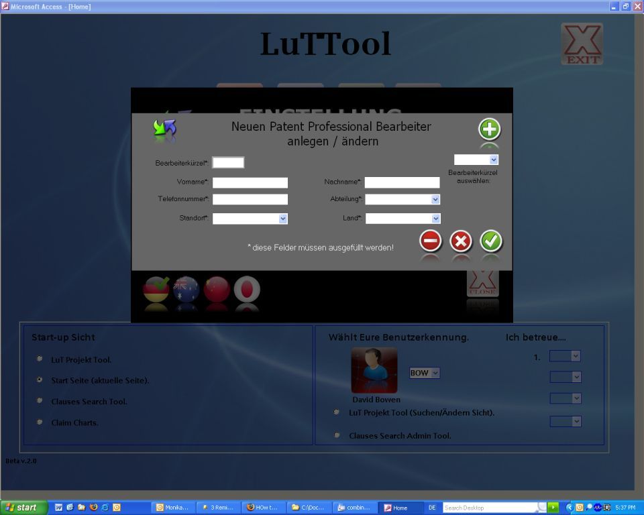Click the DE language bar indicator

pos(432,508)
